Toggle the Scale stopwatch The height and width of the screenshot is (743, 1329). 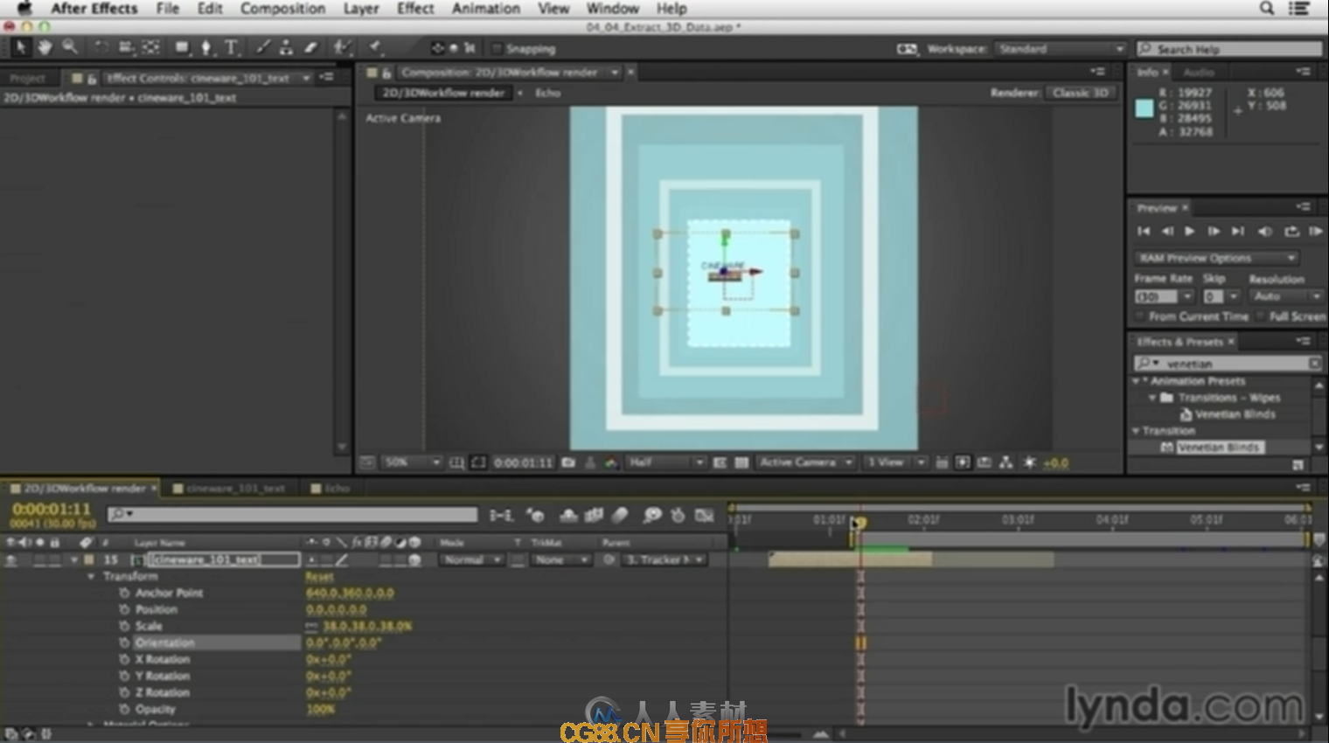(x=124, y=626)
